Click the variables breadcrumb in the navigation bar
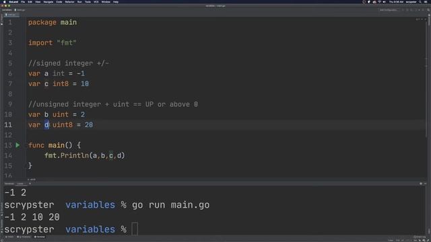This screenshot has height=242, width=431. click(x=7, y=10)
